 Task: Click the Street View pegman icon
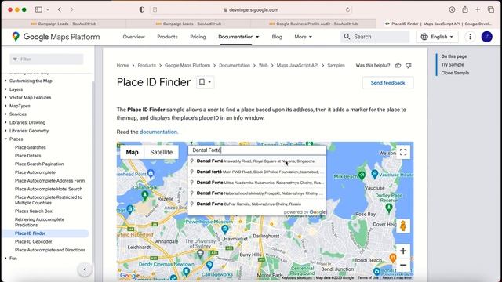(x=403, y=226)
